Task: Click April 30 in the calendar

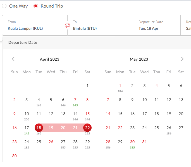Action: tap(15, 156)
